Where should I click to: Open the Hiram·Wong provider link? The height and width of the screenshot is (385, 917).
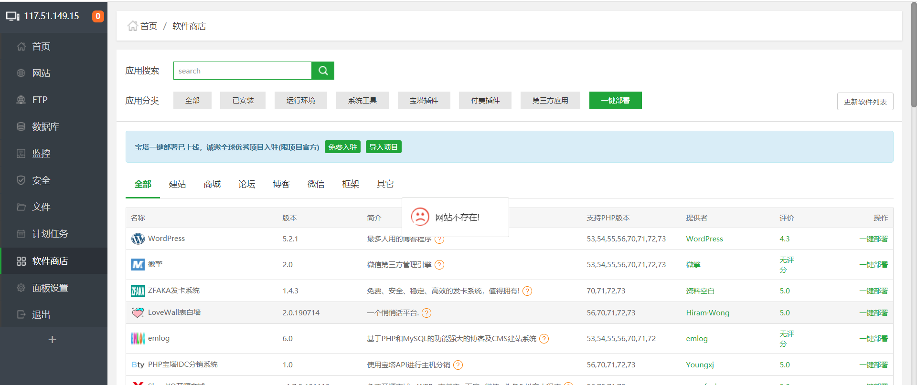707,312
